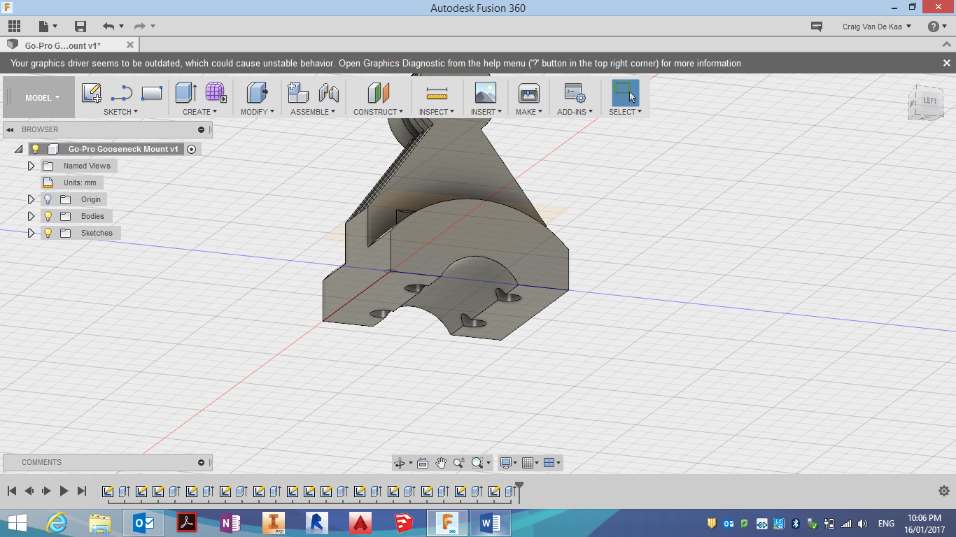Image resolution: width=956 pixels, height=537 pixels.
Task: Open the Craig Van De Kaa account dropdown
Action: click(x=877, y=27)
